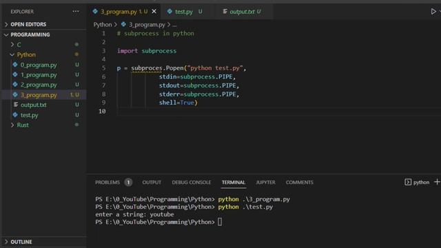
Task: Click 'import' keyword on line 3
Action: tap(127, 50)
